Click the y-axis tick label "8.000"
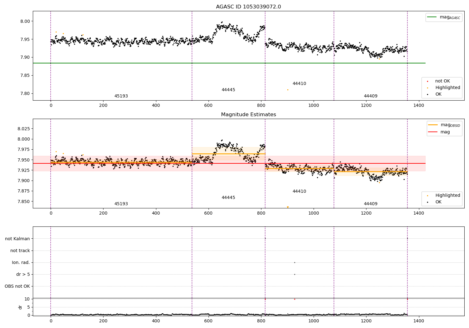Image resolution: width=469 pixels, height=328 pixels. coord(24,139)
